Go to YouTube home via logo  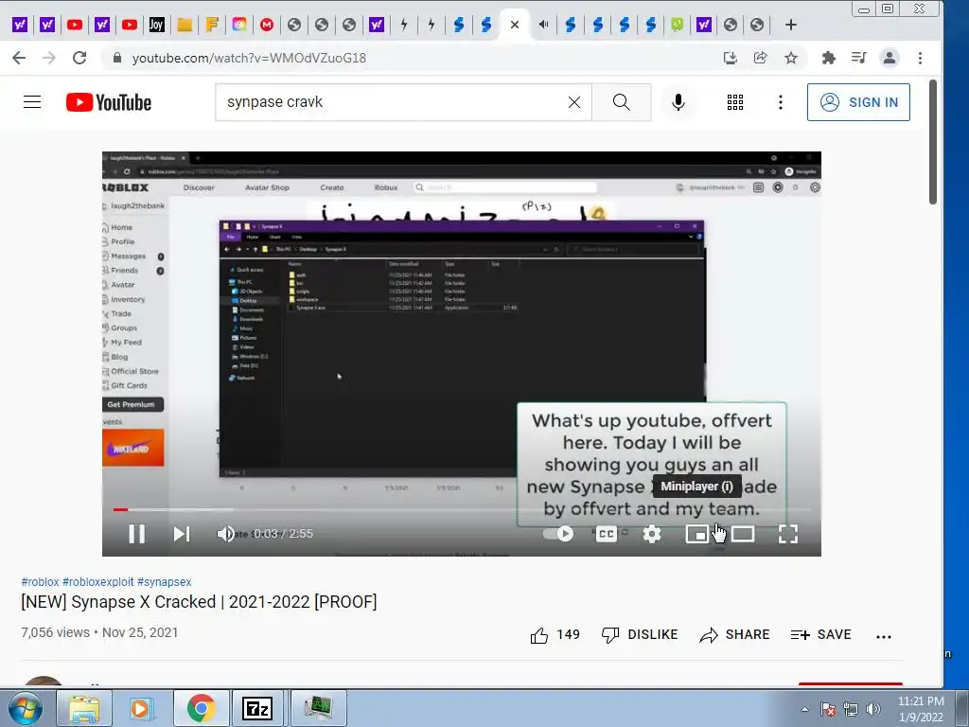(109, 102)
